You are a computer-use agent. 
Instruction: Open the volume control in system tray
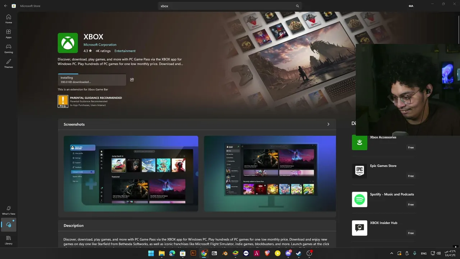pos(438,253)
